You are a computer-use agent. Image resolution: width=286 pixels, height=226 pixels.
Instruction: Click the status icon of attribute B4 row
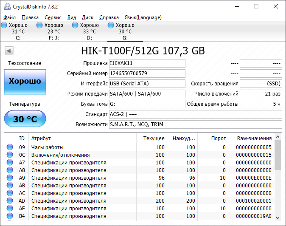point(10,216)
